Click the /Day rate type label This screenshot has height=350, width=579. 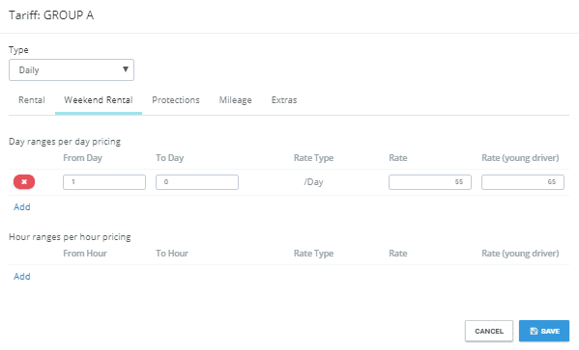[x=313, y=182]
